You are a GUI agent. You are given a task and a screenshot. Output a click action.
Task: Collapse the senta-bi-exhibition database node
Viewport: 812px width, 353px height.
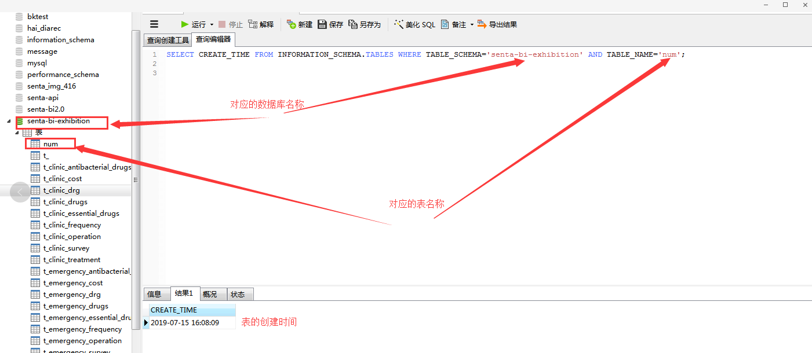pyautogui.click(x=9, y=122)
